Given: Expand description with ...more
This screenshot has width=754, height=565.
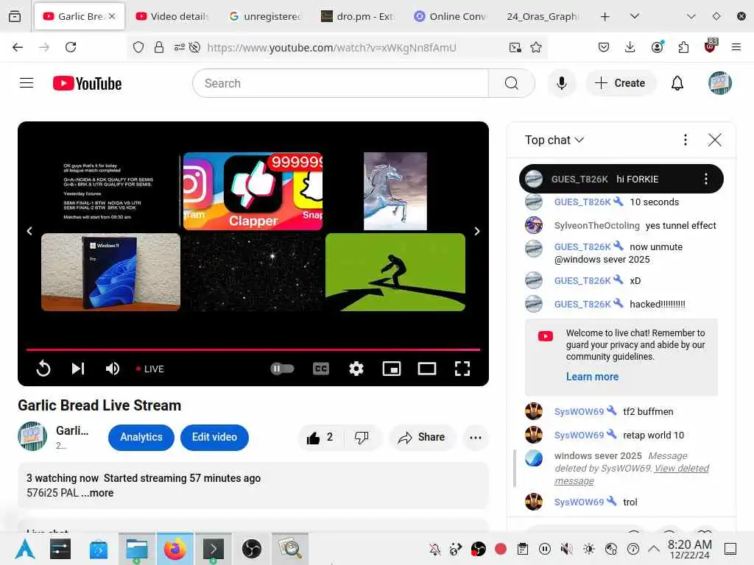Looking at the screenshot, I should point(98,493).
